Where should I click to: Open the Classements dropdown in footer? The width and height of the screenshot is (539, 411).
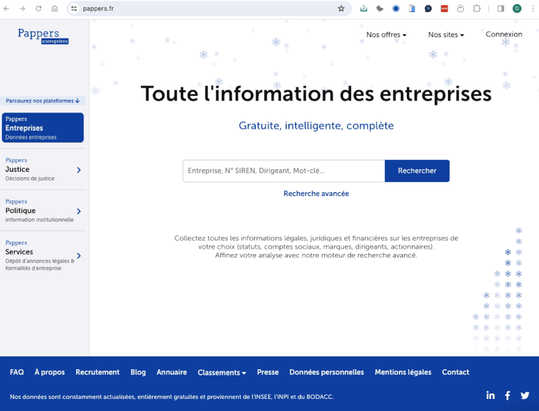[222, 373]
